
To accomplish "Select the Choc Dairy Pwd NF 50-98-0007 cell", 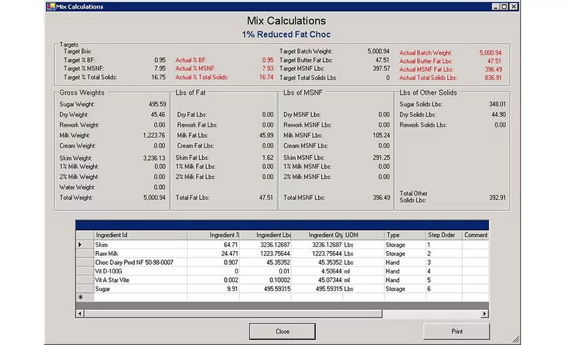I will click(x=139, y=262).
